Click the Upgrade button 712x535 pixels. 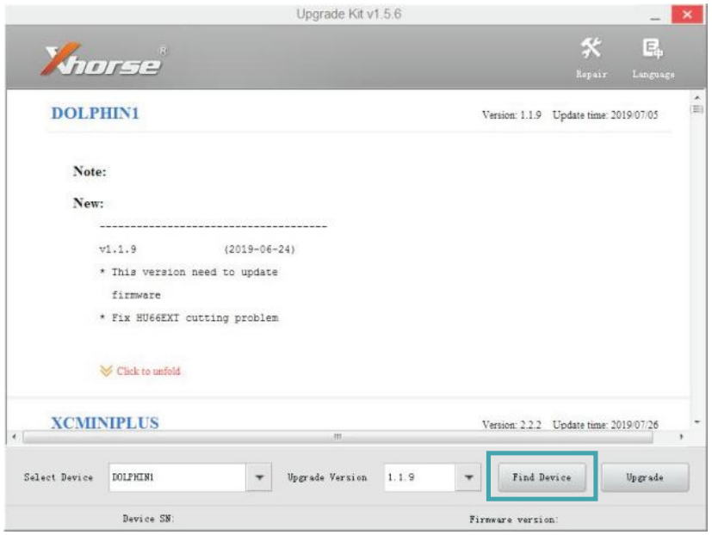645,477
